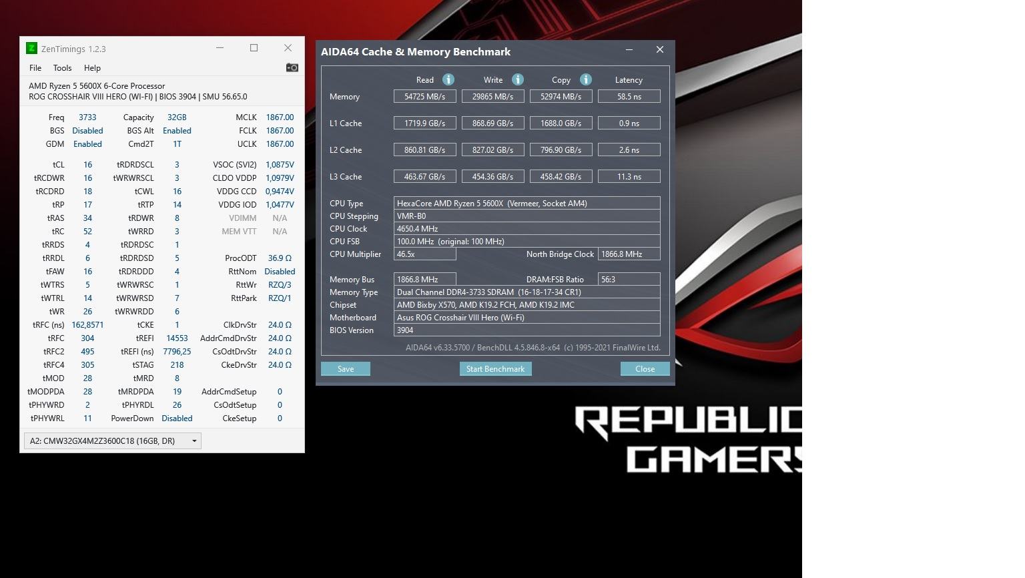Click Chipset field AMD Bixby X570
This screenshot has width=1025, height=578.
pyautogui.click(x=527, y=305)
